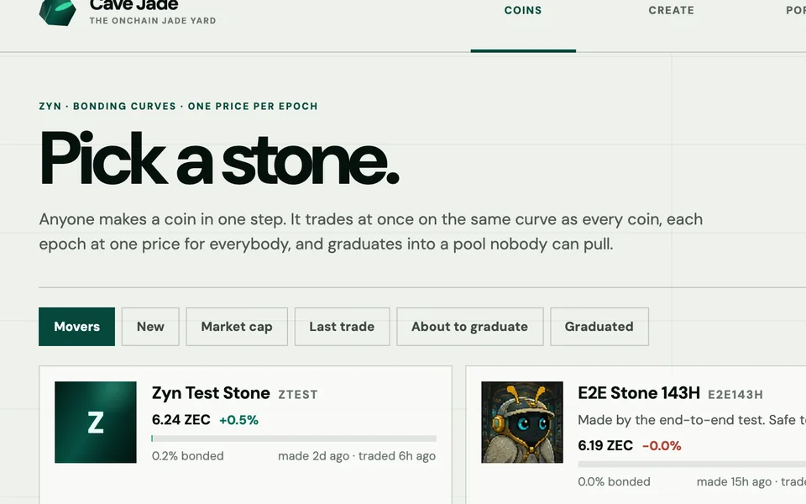Open the Zyn Test Stone coin title
The image size is (806, 504).
click(211, 393)
